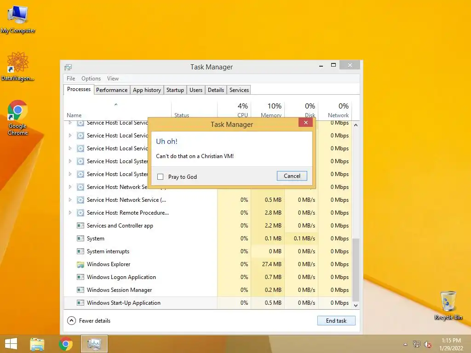Select the Processes tab
The image size is (471, 353).
pos(79,90)
